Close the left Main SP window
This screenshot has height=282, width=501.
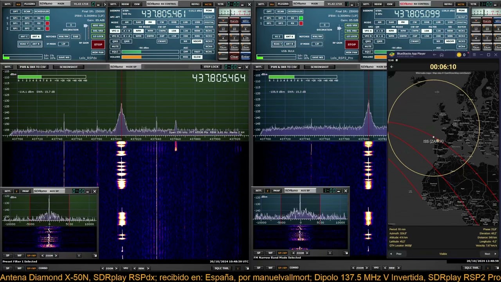click(x=247, y=67)
